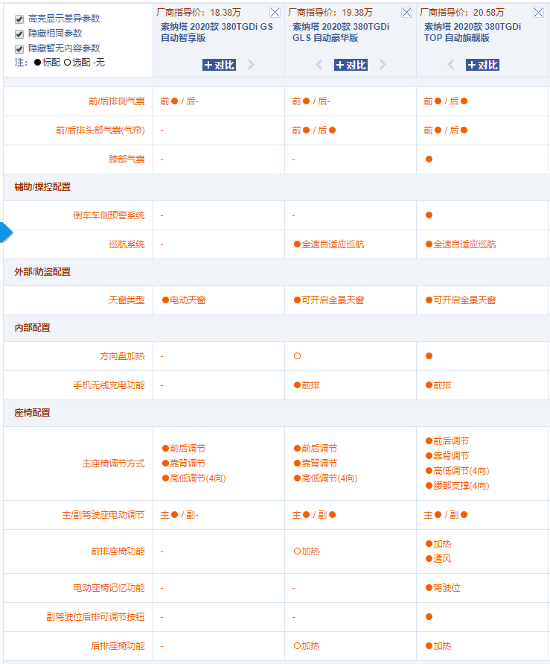This screenshot has height=664, width=550.
Task: Open the blue side panel arrow tab
Action: tap(6, 232)
